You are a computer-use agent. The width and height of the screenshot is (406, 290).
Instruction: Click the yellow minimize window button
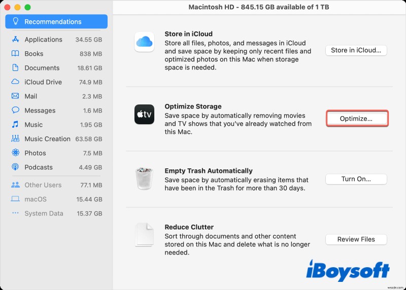coord(17,7)
